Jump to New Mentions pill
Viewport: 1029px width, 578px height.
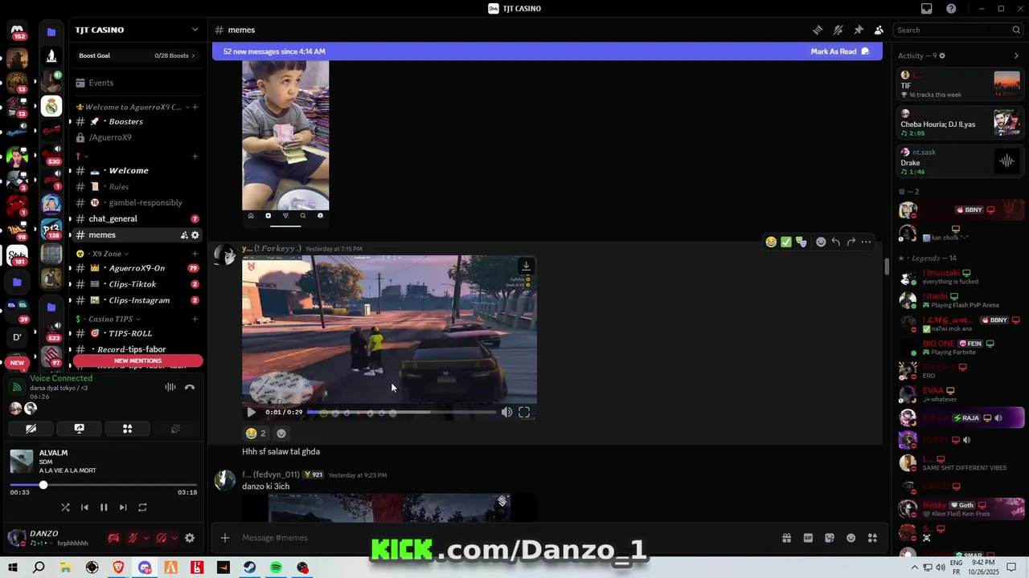click(137, 360)
